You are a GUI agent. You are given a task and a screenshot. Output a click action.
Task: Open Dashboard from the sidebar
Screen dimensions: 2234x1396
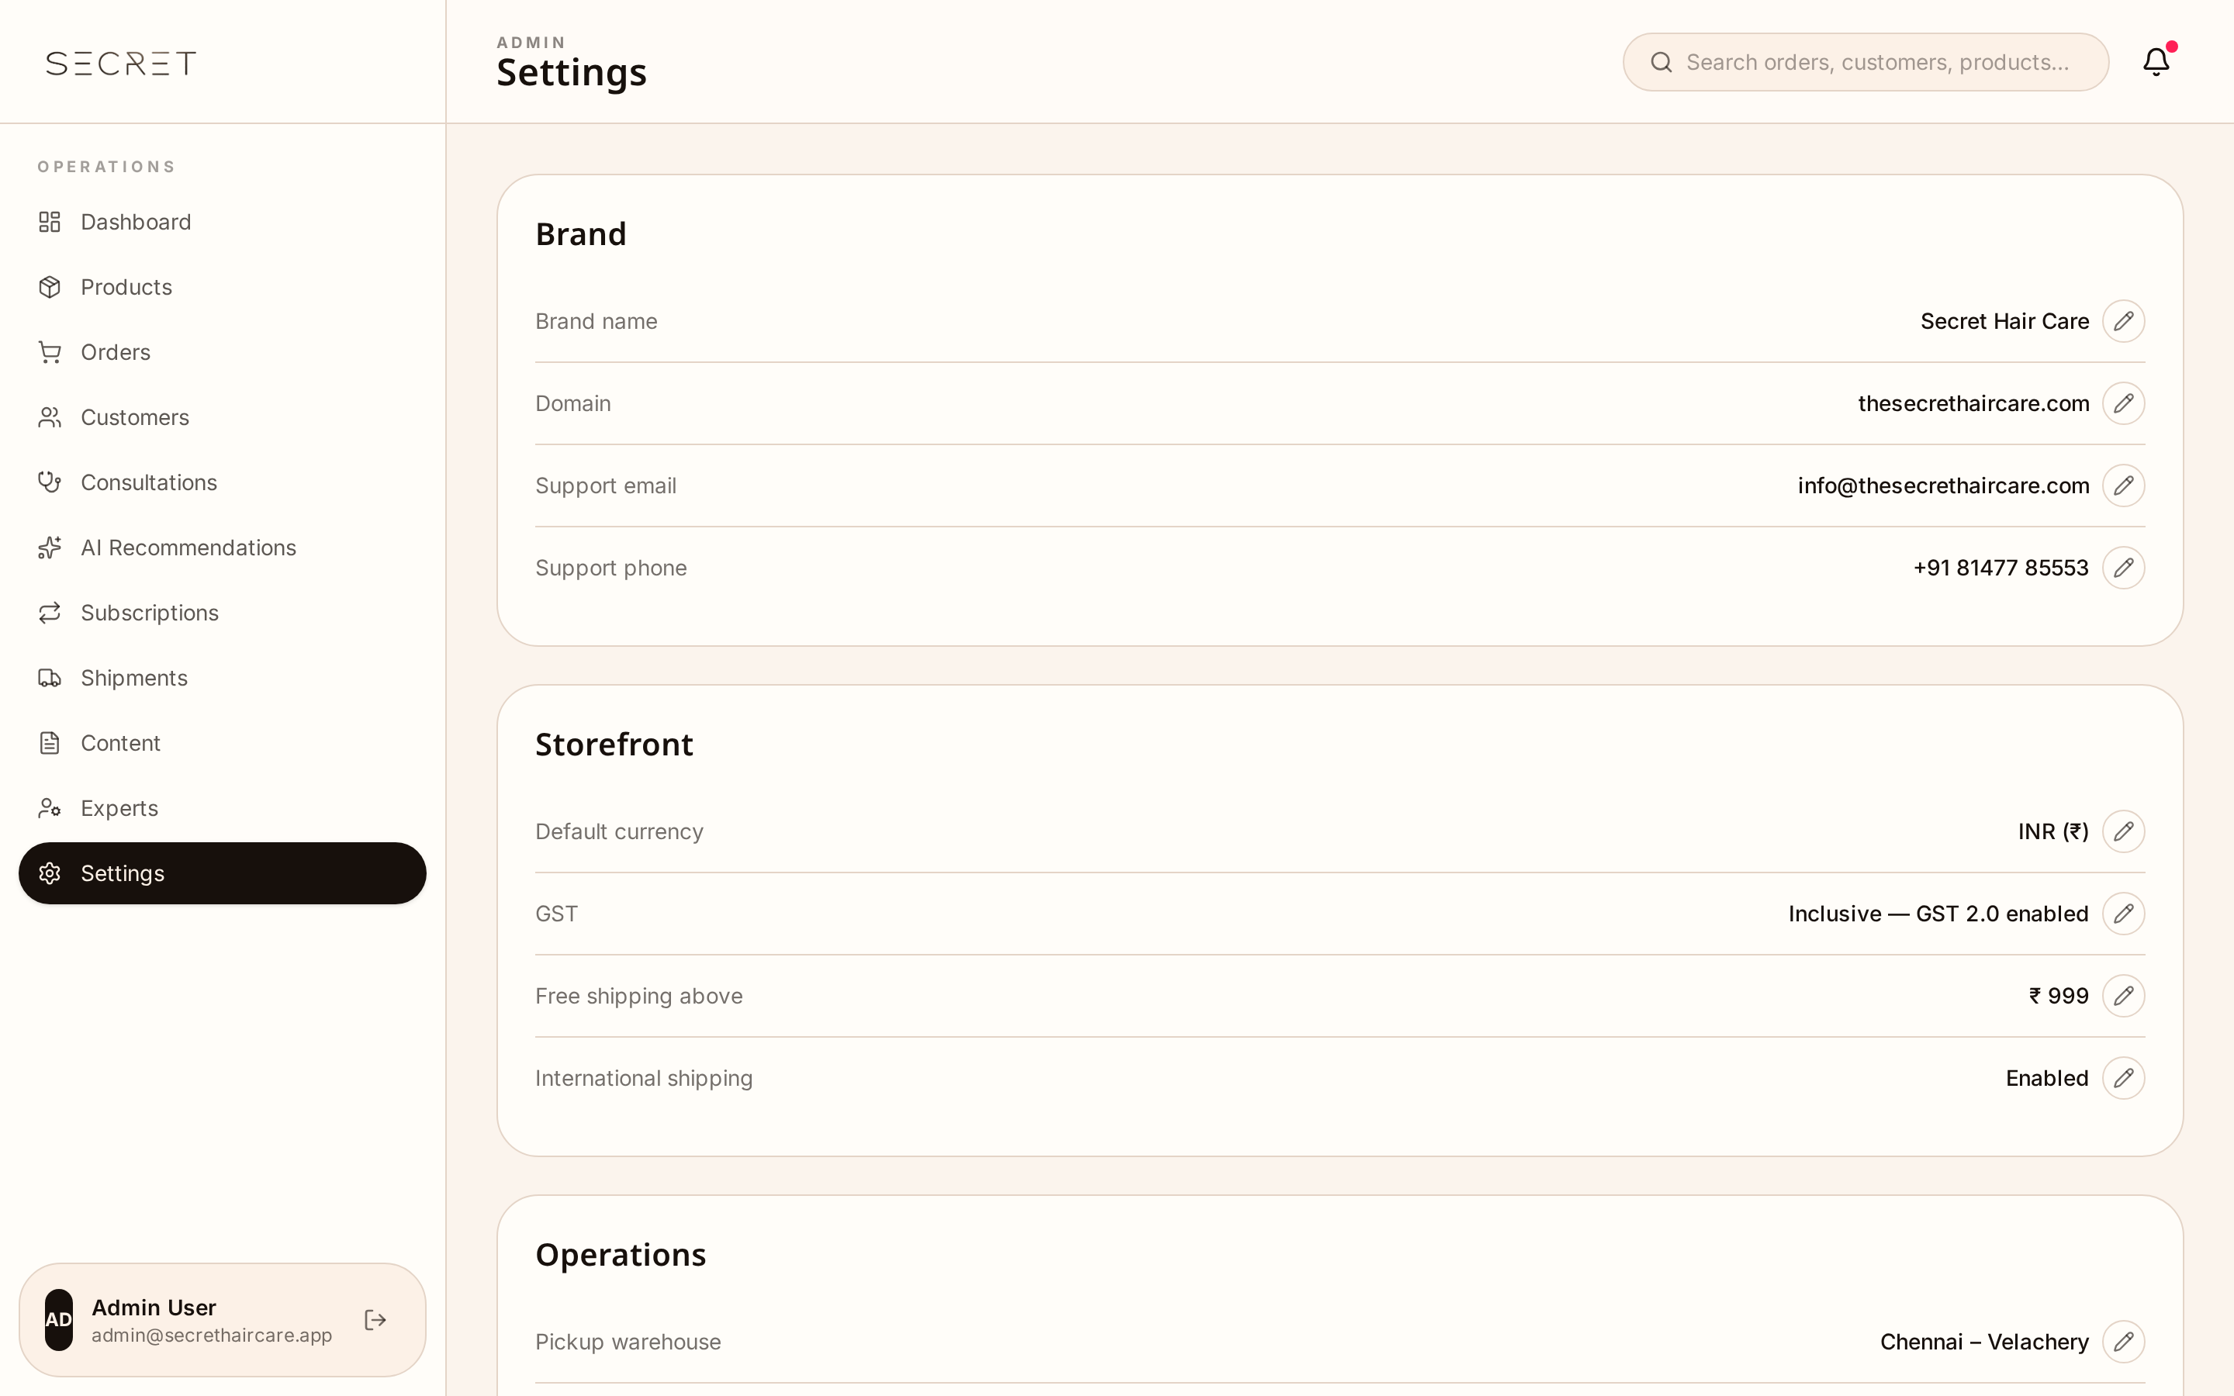(223, 222)
